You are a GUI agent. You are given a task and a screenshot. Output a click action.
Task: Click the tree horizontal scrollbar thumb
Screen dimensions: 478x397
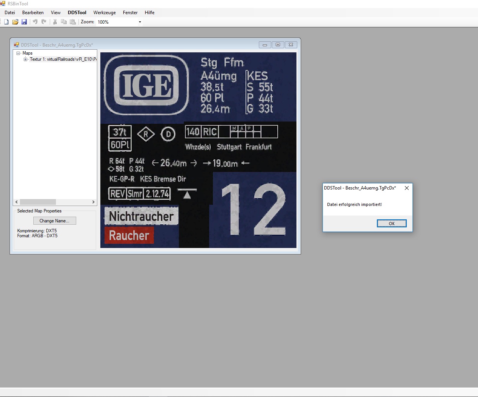point(38,202)
